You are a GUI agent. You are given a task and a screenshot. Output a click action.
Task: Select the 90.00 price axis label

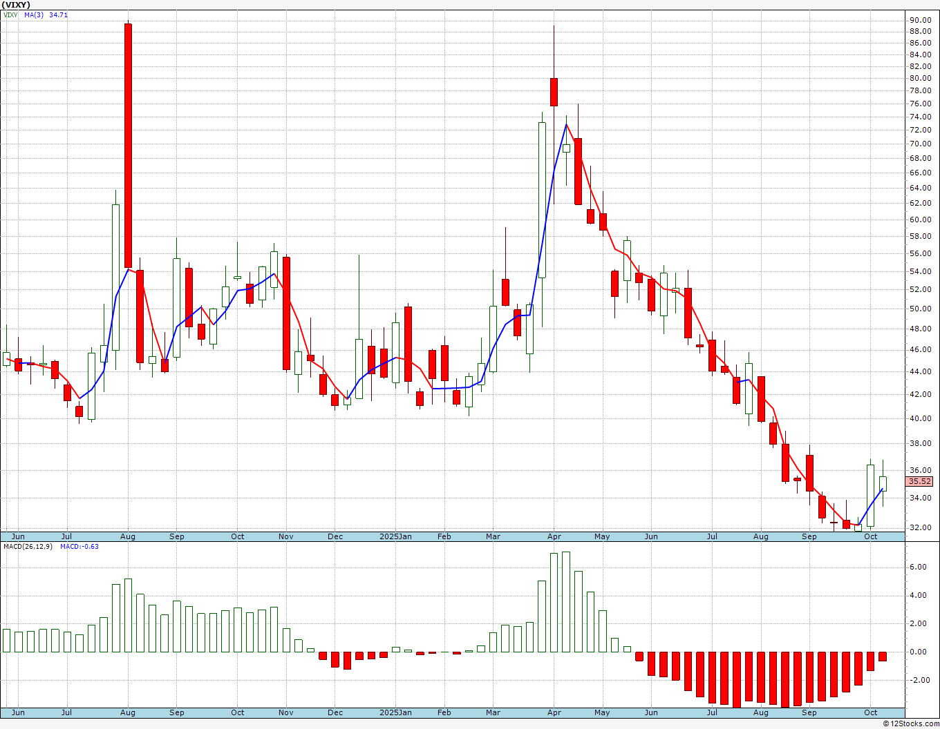920,20
